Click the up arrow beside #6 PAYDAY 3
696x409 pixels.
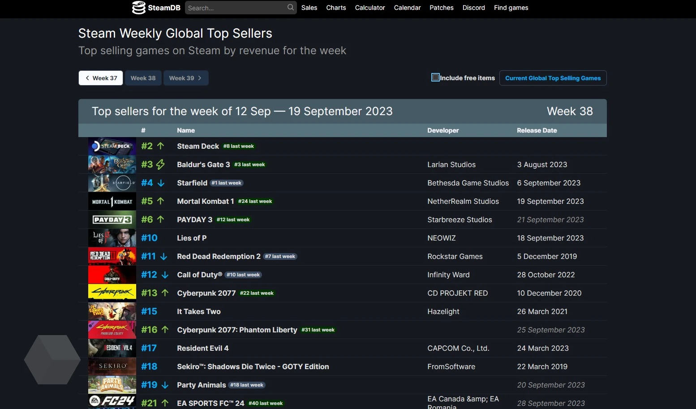(160, 220)
